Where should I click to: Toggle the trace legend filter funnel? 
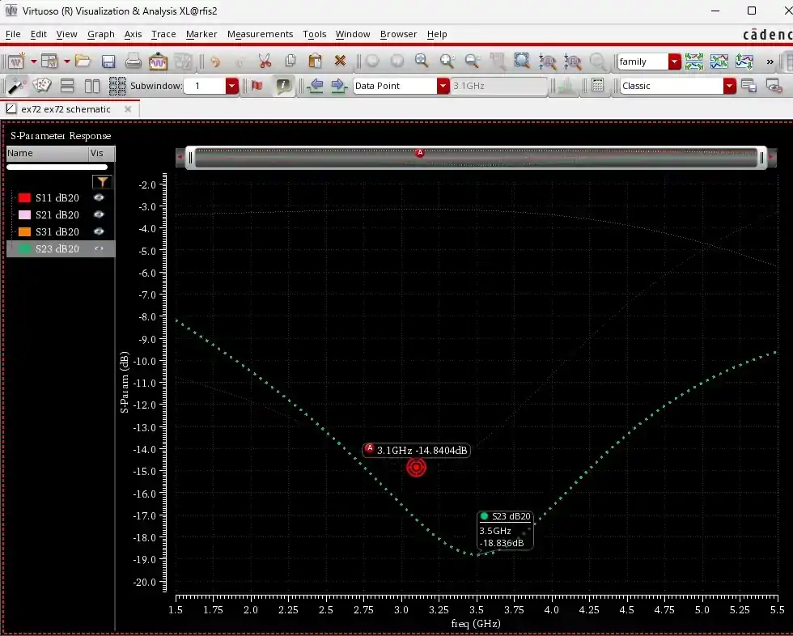[x=102, y=181]
